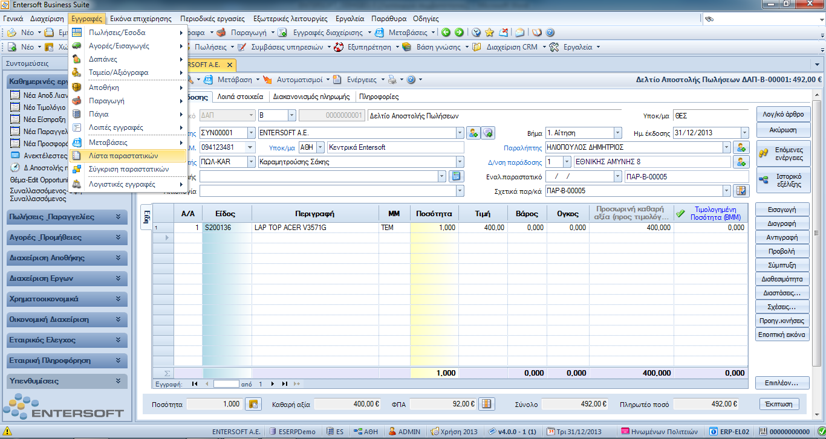This screenshot has width=826, height=439.
Task: Select Λίστα παραστατικών menu entry
Action: 127,156
